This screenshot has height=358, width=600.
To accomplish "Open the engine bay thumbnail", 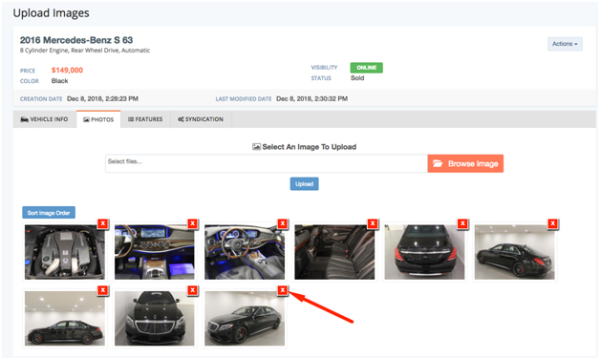I will coord(65,252).
